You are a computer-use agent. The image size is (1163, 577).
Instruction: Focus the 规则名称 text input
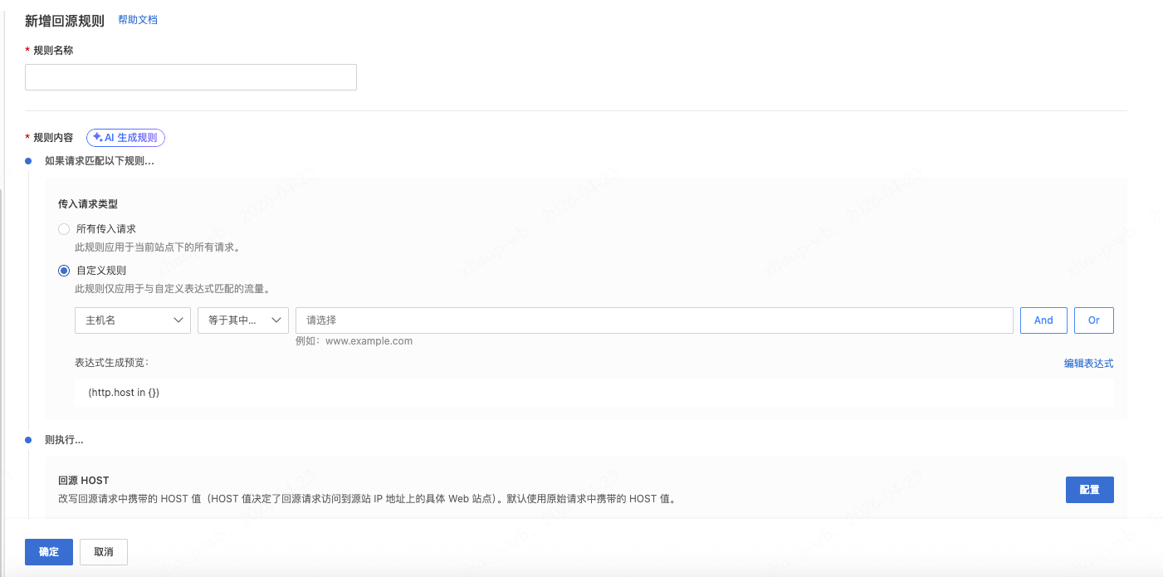tap(191, 77)
